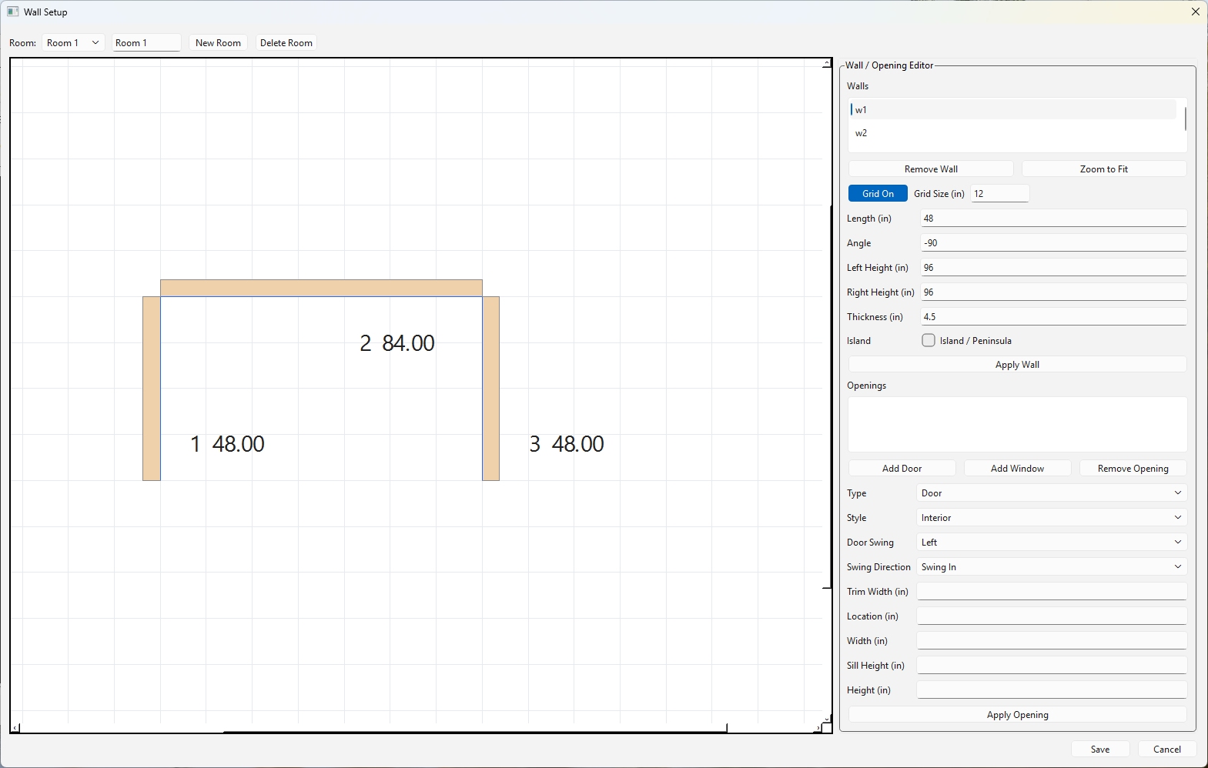
Task: Click the Remove Opening button
Action: point(1133,469)
